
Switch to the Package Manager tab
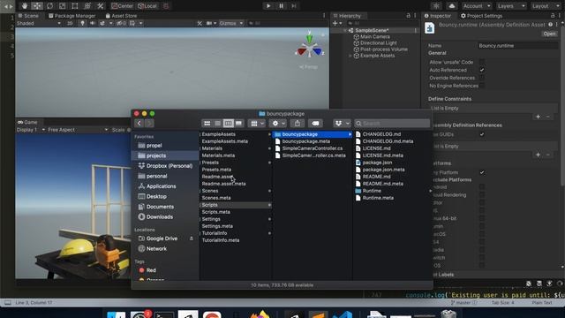coord(72,16)
